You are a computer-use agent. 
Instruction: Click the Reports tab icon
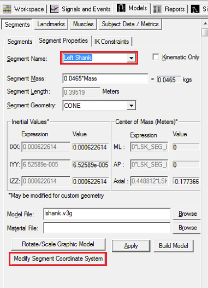pyautogui.click(x=157, y=9)
